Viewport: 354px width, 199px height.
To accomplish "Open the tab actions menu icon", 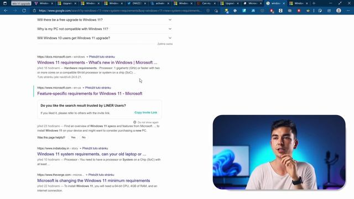I will (x=5, y=3).
